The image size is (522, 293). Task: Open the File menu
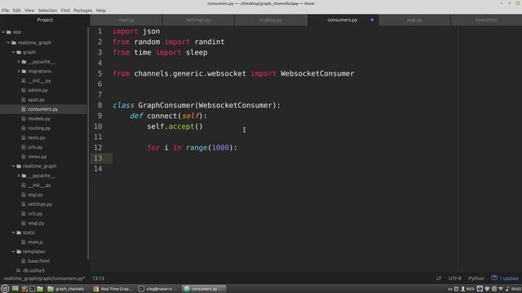coord(6,11)
